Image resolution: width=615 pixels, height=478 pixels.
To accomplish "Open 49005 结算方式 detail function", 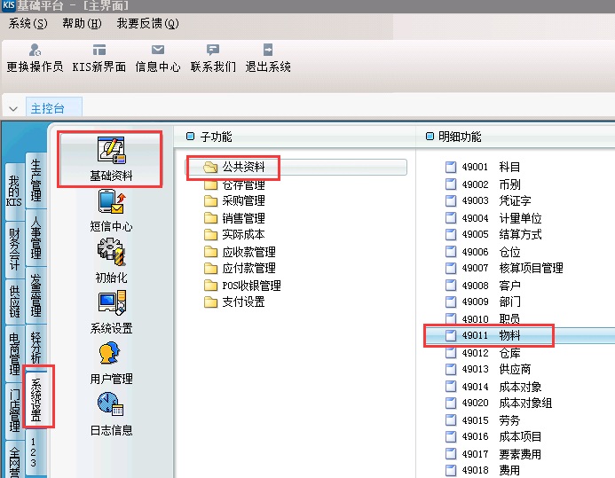I will [493, 235].
